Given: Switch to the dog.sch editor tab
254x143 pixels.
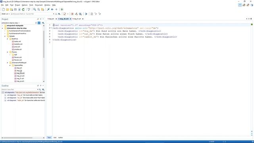Looking at the screenshot, I should pos(52,19).
